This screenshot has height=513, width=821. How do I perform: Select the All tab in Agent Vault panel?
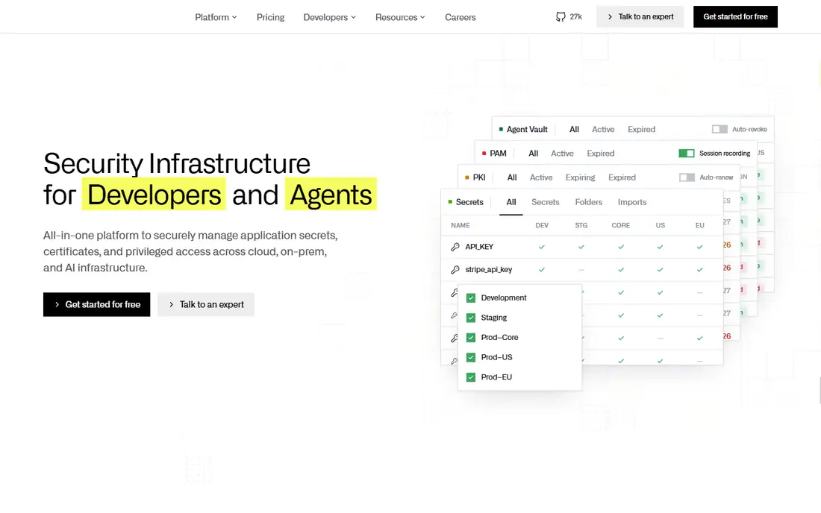pyautogui.click(x=575, y=129)
